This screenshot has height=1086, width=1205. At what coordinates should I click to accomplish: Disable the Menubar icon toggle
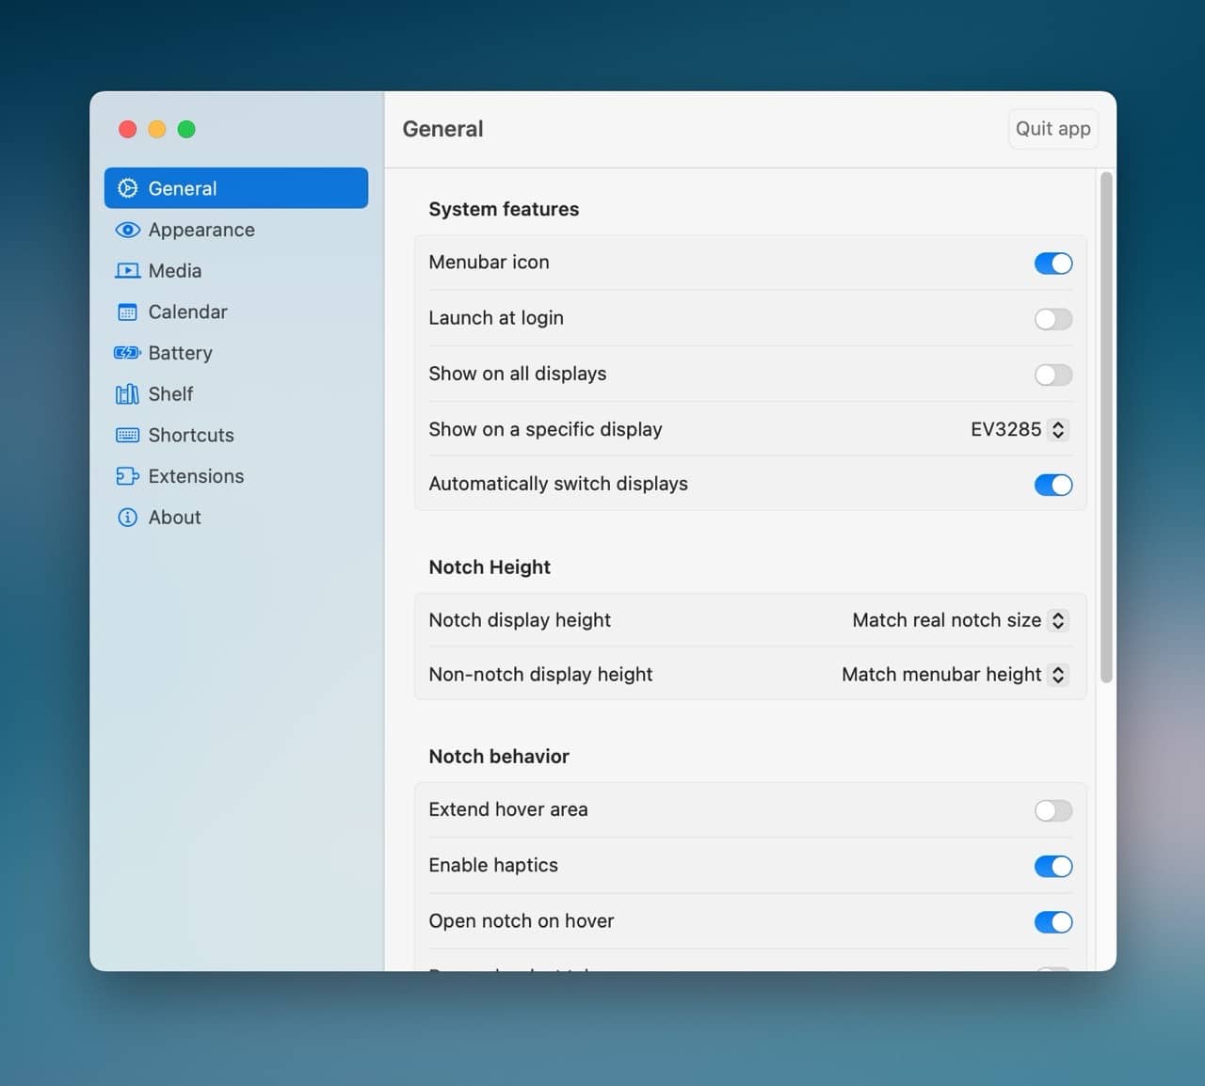pyautogui.click(x=1052, y=264)
